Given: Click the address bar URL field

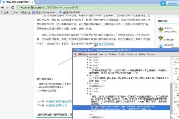Looking at the screenshot, I should (x=87, y=7).
